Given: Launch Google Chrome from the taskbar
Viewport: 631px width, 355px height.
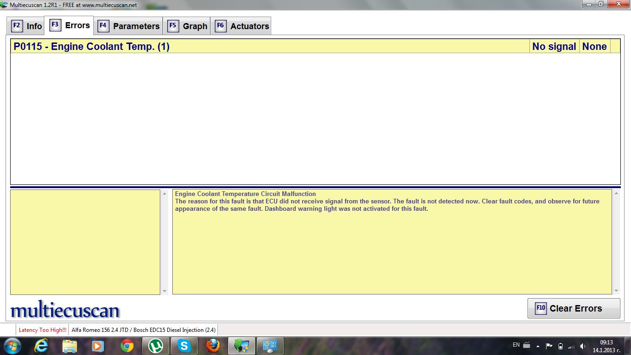Looking at the screenshot, I should (x=127, y=346).
